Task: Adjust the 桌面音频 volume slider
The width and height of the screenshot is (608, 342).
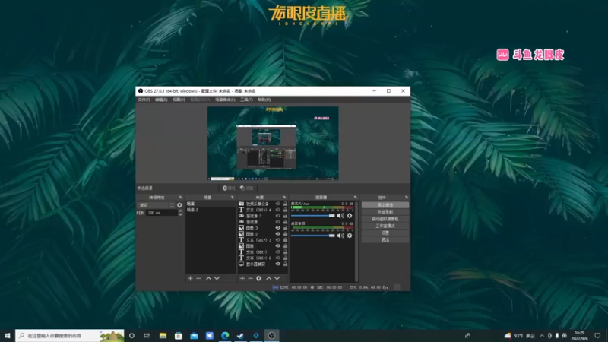Action: coord(312,236)
